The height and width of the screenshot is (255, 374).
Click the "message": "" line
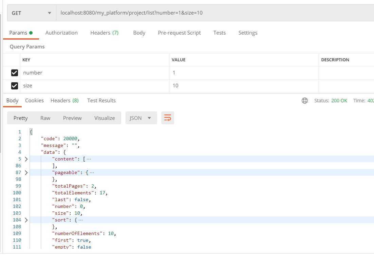tap(60, 145)
